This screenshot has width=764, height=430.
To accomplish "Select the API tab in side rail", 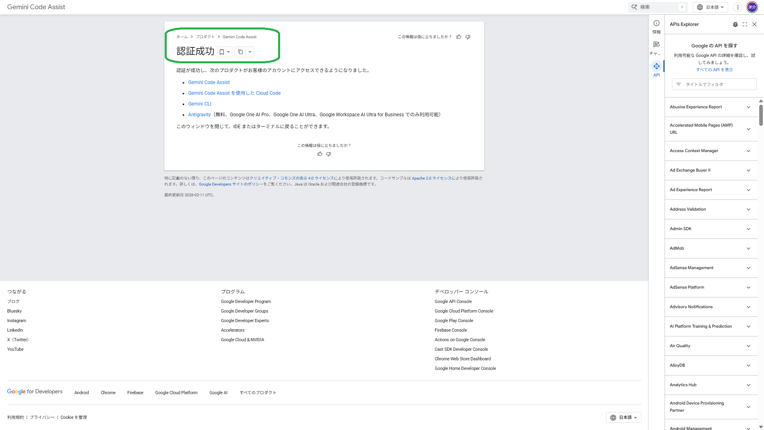I will tap(657, 67).
